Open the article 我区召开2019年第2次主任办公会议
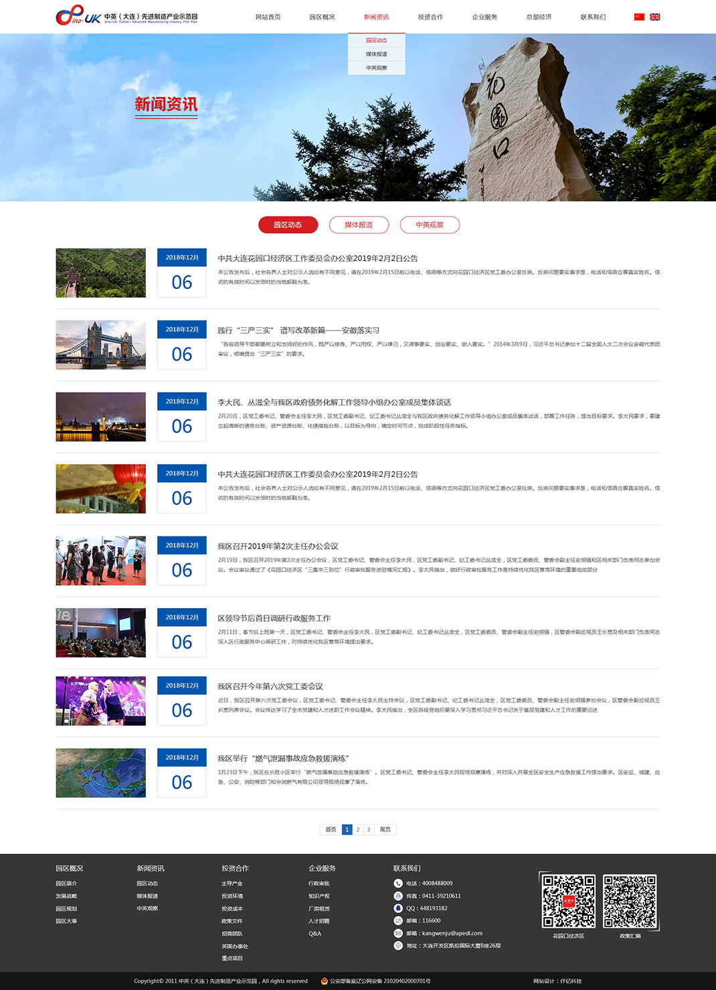The image size is (716, 990). 278,547
